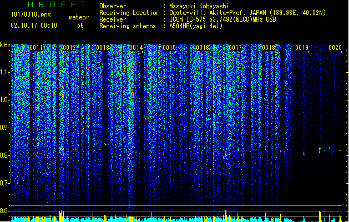This screenshot has width=349, height=222.
Task: Click the 'meteor' label
Action: (x=79, y=17)
